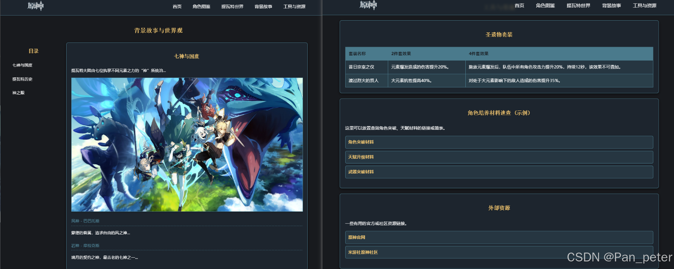
Task: Select the 昔日宗室之仪 table cell
Action: [x=367, y=67]
